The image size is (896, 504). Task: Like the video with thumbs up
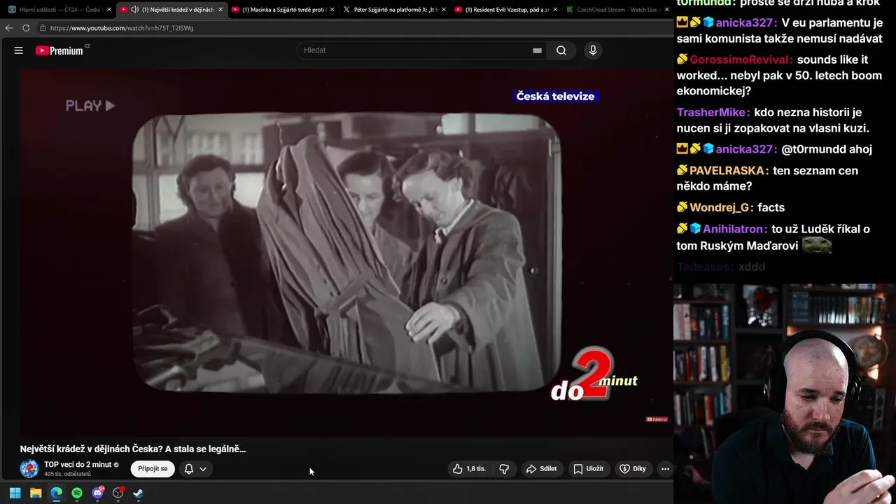[x=469, y=469]
